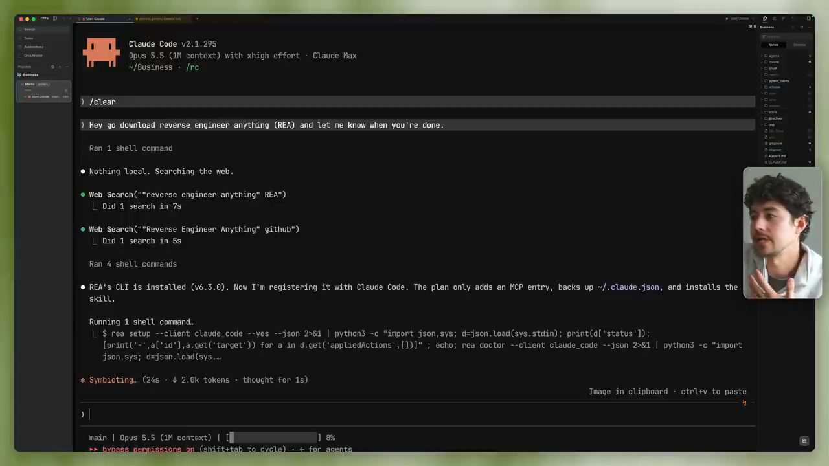Toggle the right panel layout icon
The image size is (829, 466).
808,19
